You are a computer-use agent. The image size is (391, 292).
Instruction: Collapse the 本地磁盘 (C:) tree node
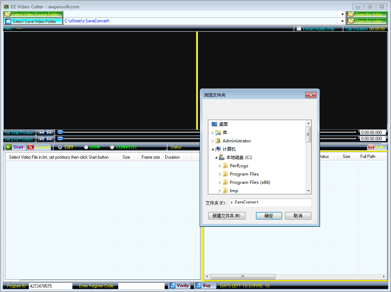(215, 157)
